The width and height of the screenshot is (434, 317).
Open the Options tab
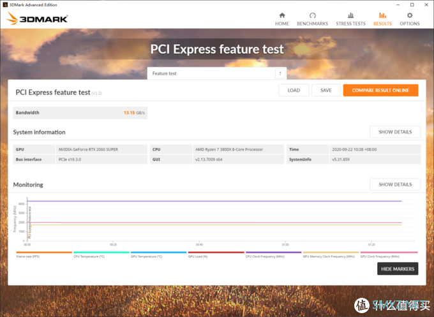(x=409, y=19)
